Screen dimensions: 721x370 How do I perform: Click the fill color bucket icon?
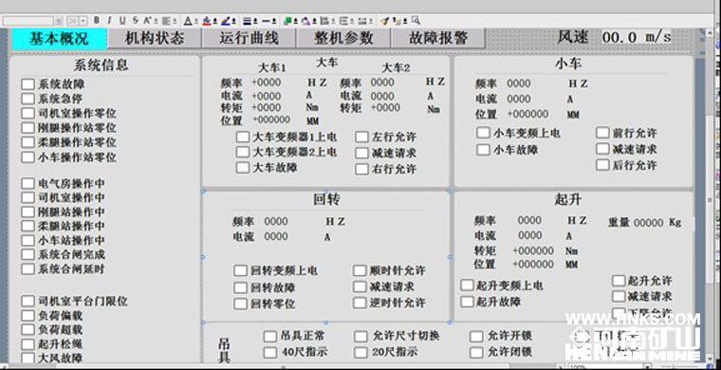point(207,21)
